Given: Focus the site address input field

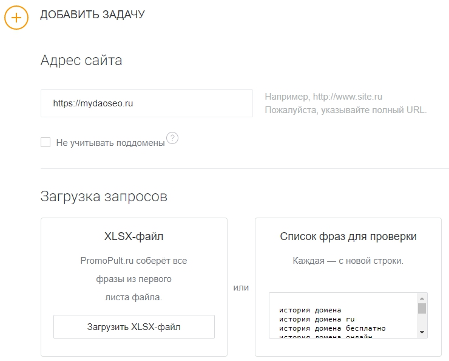Looking at the screenshot, I should point(147,103).
